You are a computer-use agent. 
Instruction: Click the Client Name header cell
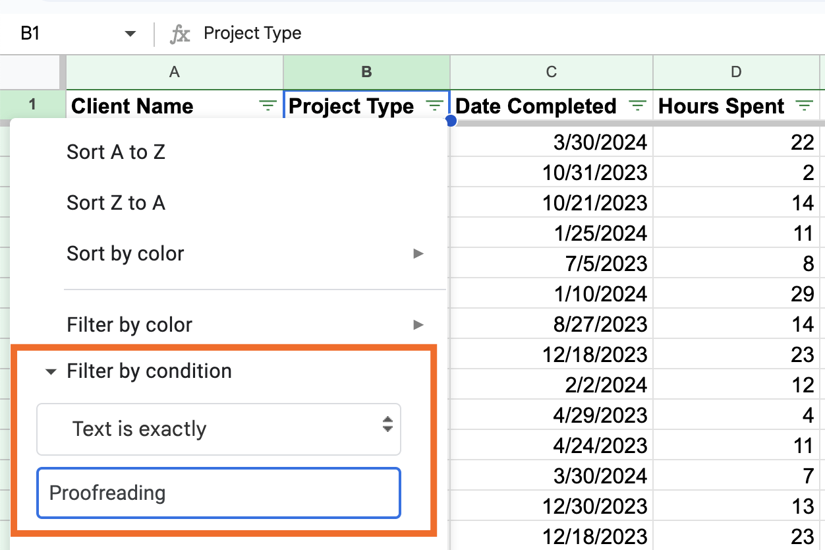pyautogui.click(x=175, y=106)
